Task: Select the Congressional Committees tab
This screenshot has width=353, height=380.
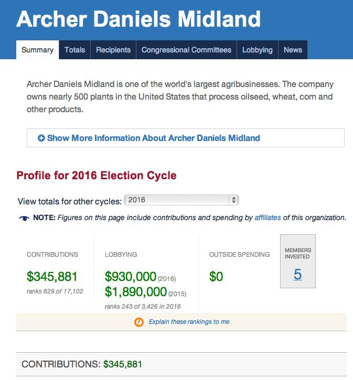Action: 186,50
